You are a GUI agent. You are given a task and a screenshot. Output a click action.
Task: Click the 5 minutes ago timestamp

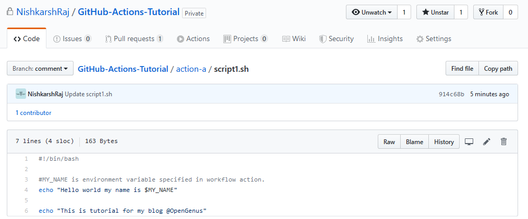tap(489, 94)
